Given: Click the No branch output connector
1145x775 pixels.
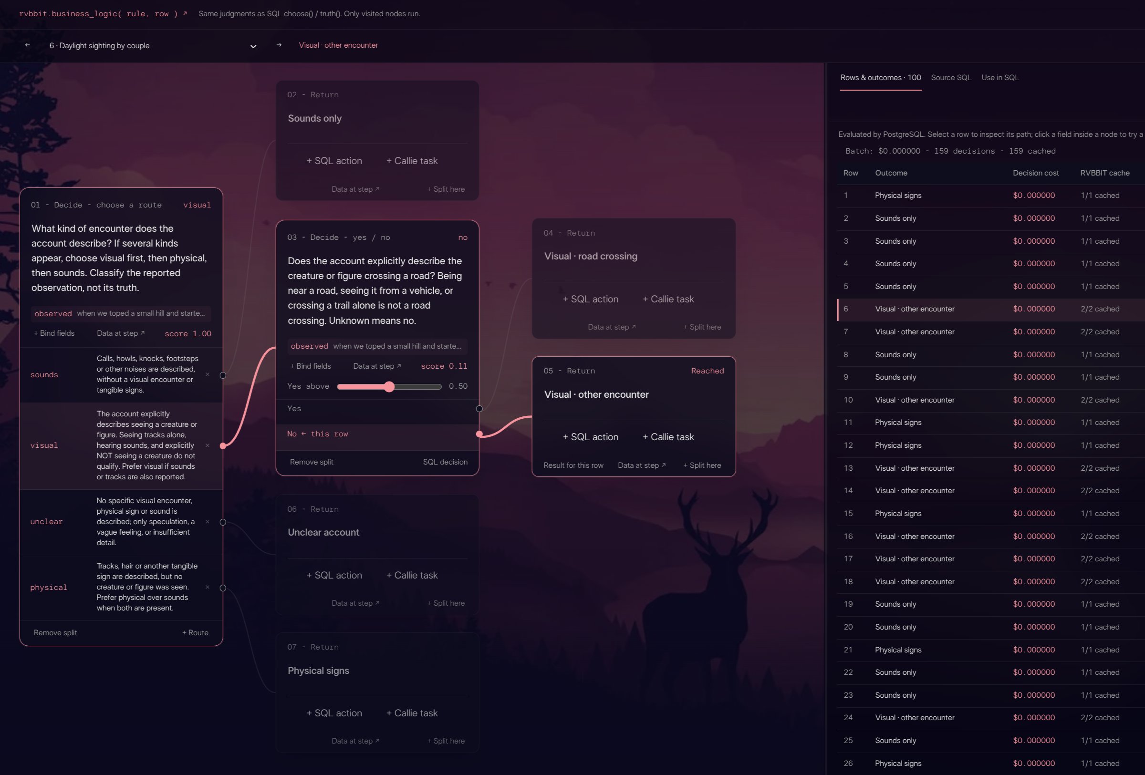Looking at the screenshot, I should click(479, 434).
